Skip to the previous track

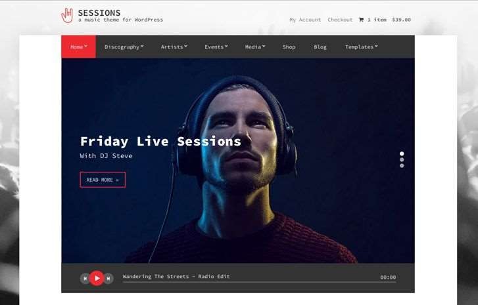pos(85,278)
